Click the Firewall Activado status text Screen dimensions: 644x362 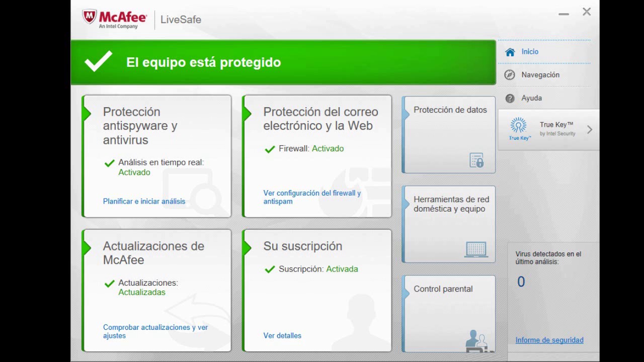(x=311, y=148)
